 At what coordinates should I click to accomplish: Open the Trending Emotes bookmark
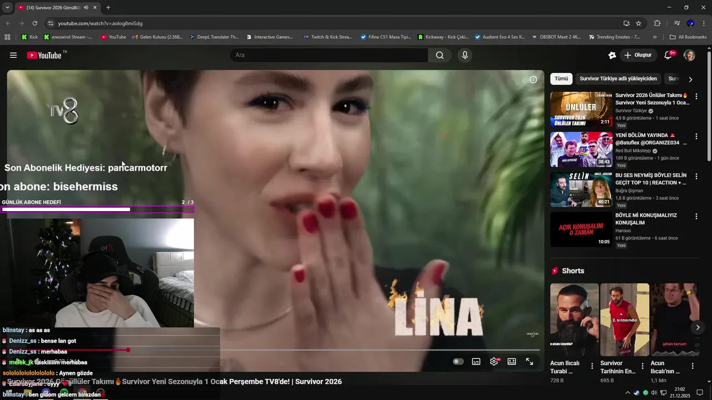tap(615, 37)
